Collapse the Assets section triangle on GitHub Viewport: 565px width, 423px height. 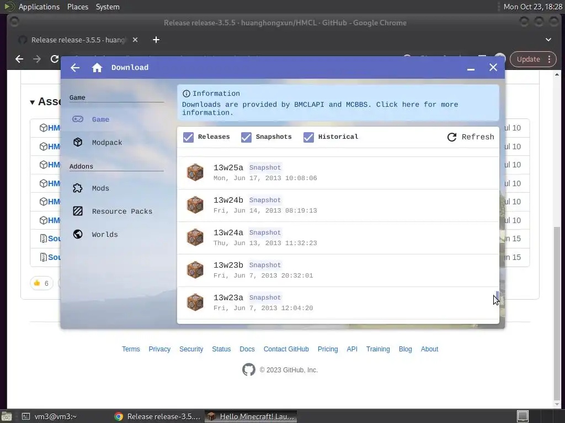tap(33, 102)
